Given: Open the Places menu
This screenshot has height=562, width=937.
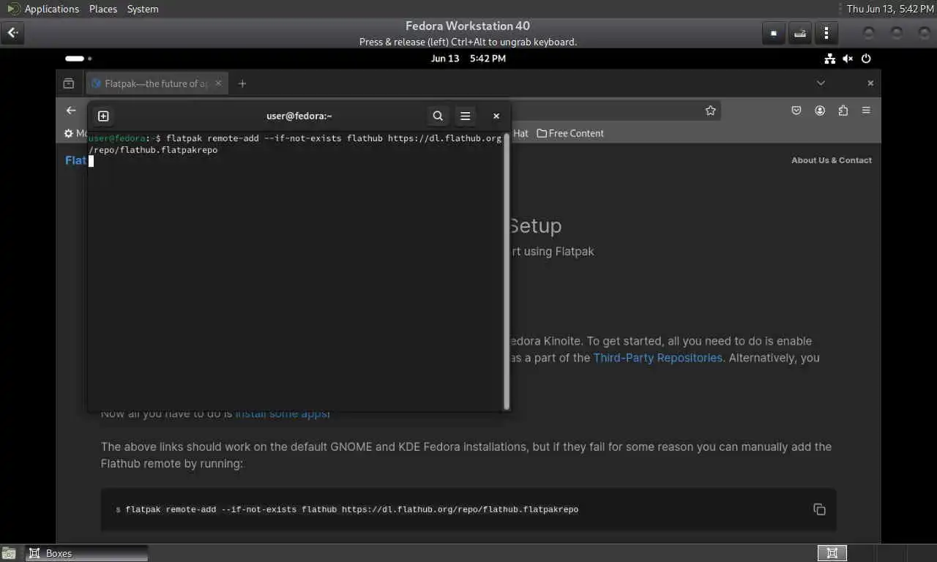Looking at the screenshot, I should pos(103,9).
